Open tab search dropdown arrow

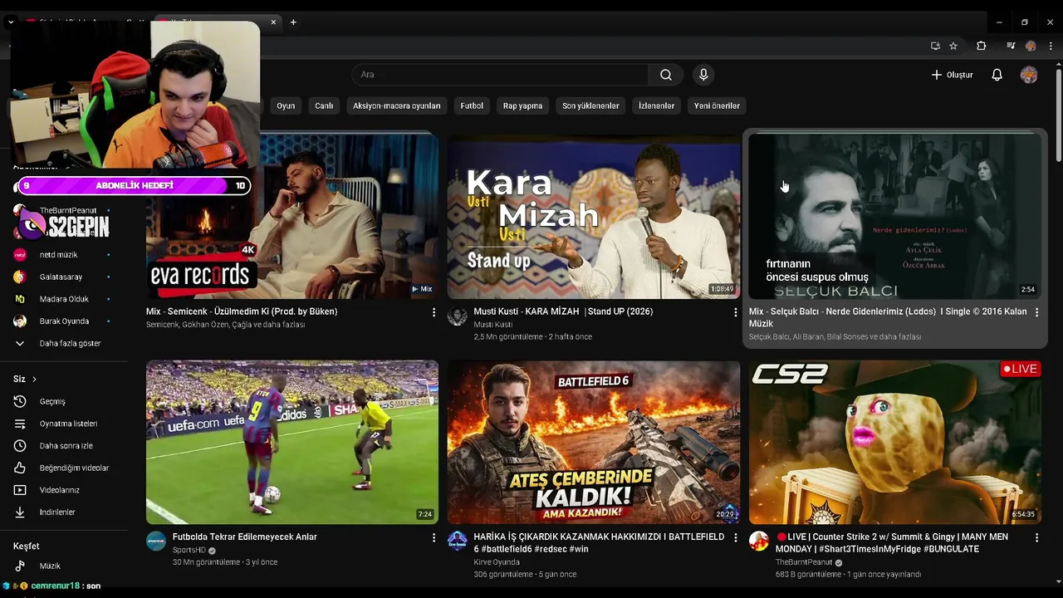[11, 22]
